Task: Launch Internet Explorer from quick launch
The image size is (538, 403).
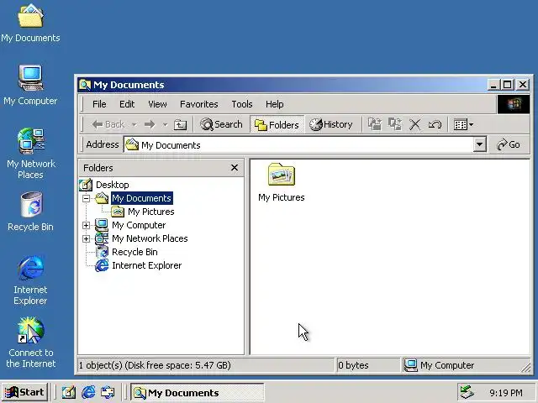Action: [x=88, y=392]
